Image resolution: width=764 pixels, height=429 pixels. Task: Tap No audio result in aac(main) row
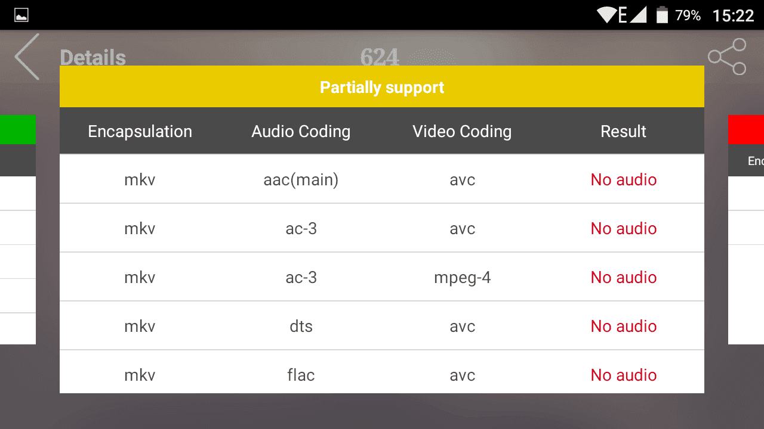pos(624,180)
